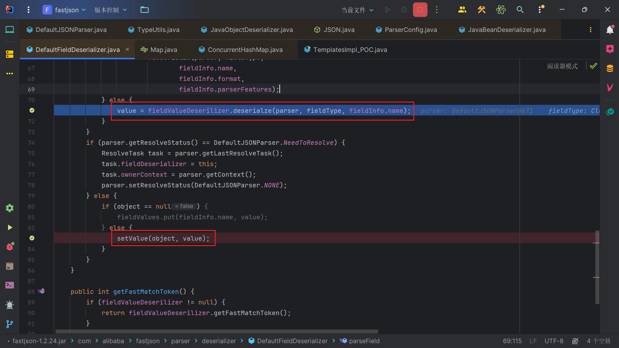Open Git version control tool window
Screen dimensions: 619x348
pos(10,324)
